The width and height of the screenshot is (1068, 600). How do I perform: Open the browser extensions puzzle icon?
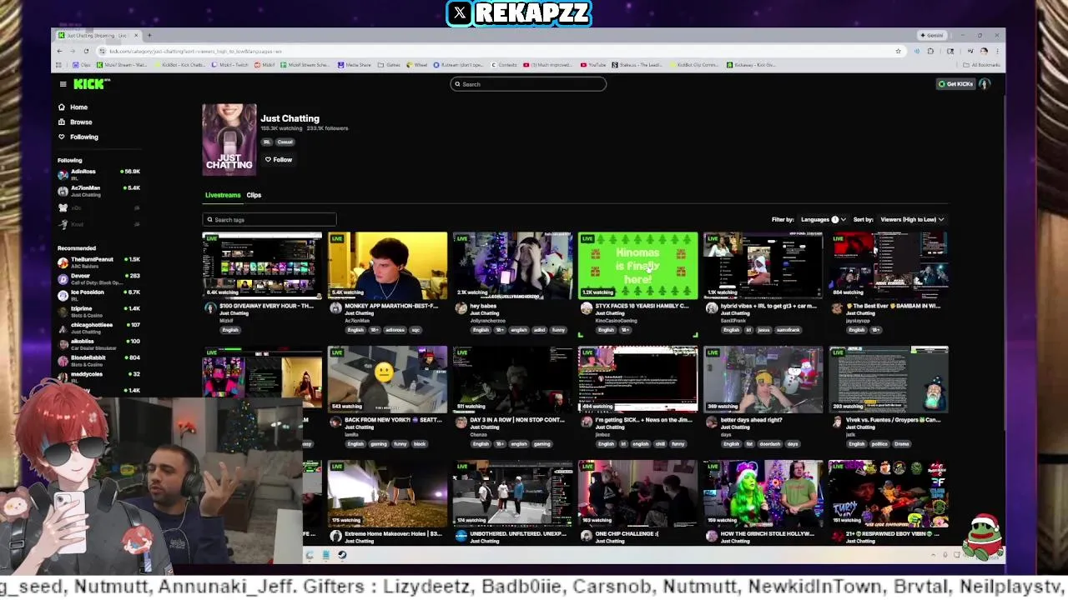(930, 51)
